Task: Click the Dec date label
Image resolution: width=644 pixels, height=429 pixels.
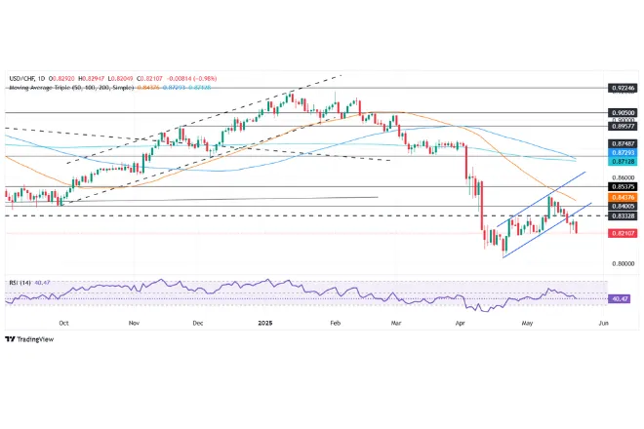Action: (198, 323)
